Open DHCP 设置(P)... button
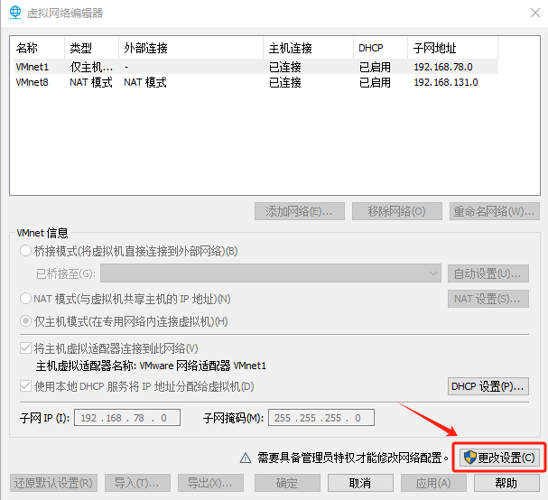This screenshot has height=500, width=548. pos(488,386)
